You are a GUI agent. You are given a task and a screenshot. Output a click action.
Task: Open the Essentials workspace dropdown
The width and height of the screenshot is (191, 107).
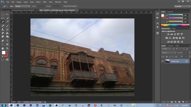pos(182,6)
